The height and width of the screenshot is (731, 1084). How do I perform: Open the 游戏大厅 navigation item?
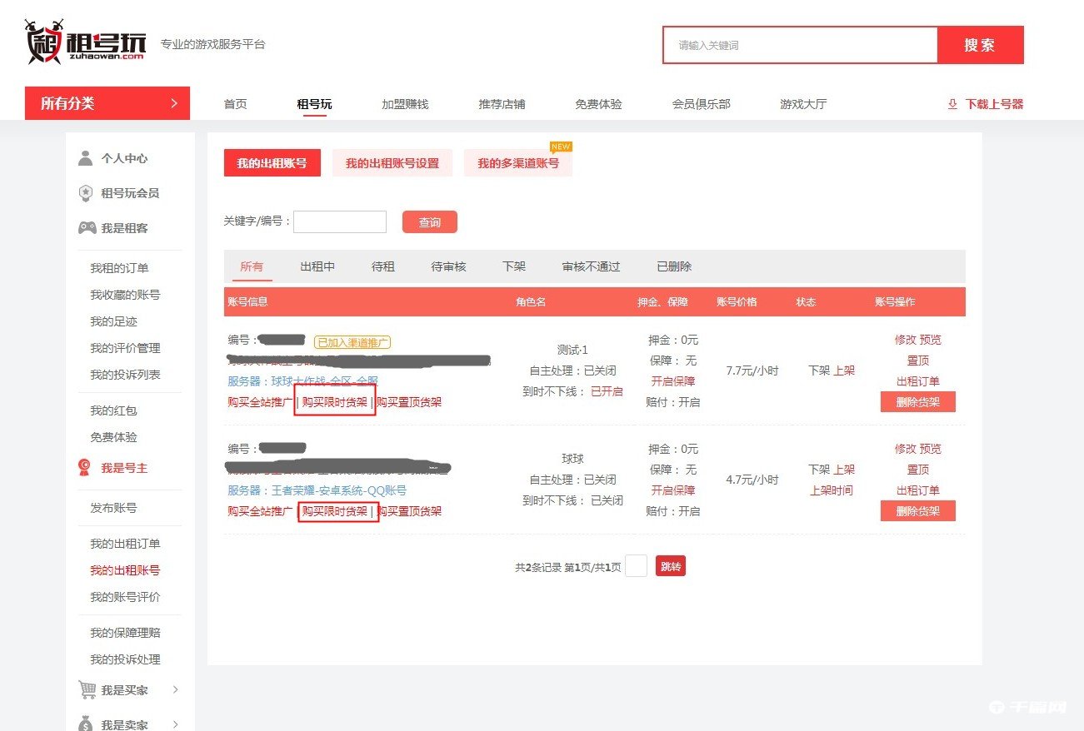pos(802,103)
